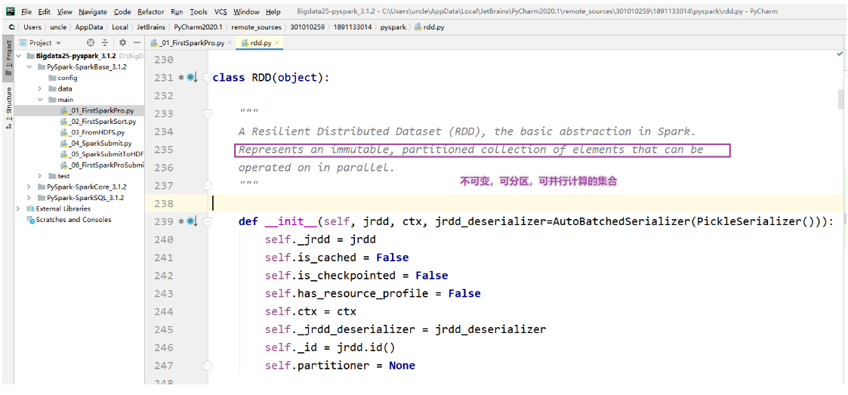
Task: Click the remote_sources breadcrumb
Action: 256,27
